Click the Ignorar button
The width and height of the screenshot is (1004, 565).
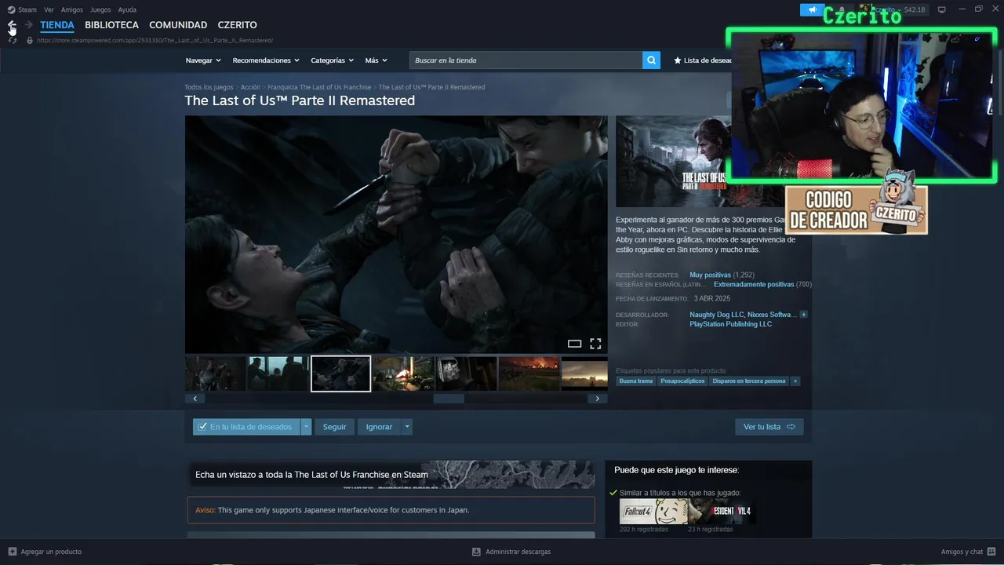(379, 427)
